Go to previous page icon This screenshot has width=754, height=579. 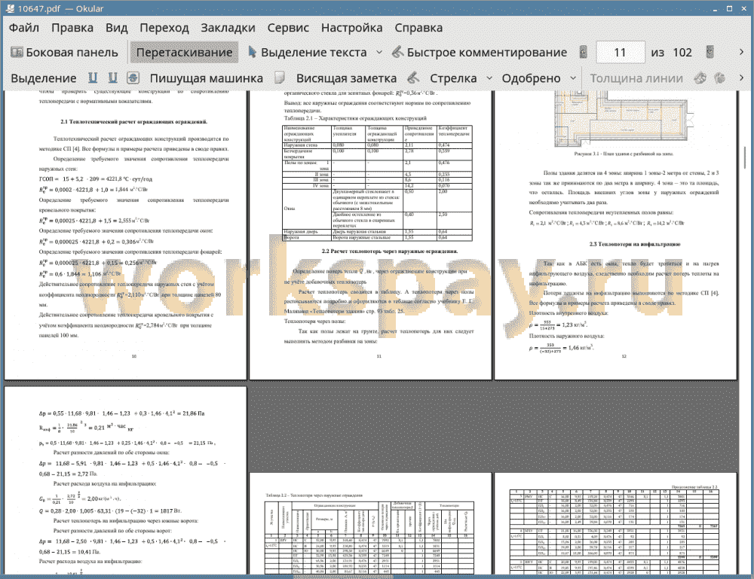pos(584,53)
